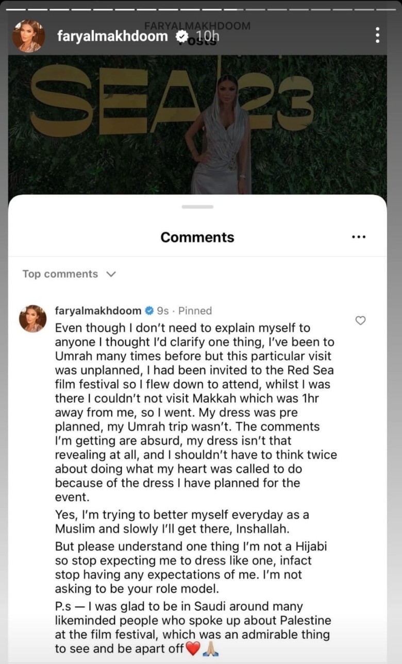Click the 10h timestamp in story header

click(207, 37)
